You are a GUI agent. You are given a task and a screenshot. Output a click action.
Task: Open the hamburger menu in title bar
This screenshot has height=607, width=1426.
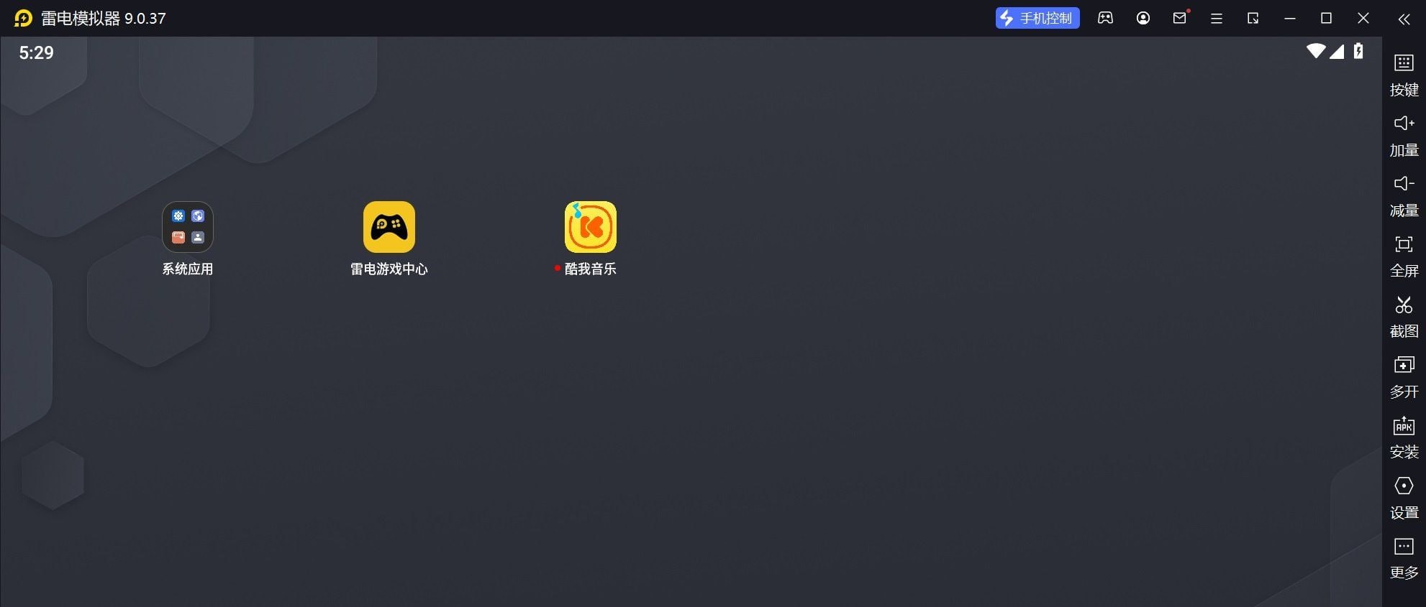[1217, 19]
